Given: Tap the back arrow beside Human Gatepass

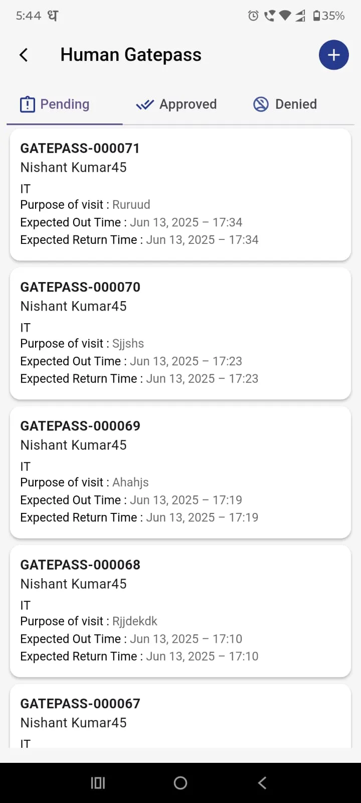Looking at the screenshot, I should tap(24, 55).
